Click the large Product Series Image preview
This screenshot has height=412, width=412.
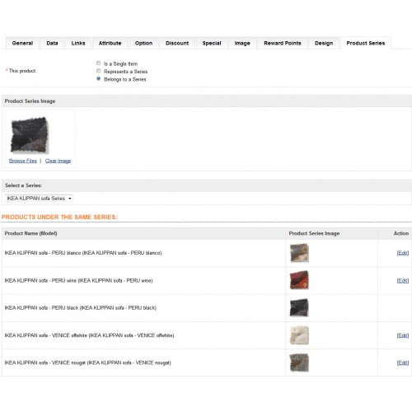(x=30, y=135)
